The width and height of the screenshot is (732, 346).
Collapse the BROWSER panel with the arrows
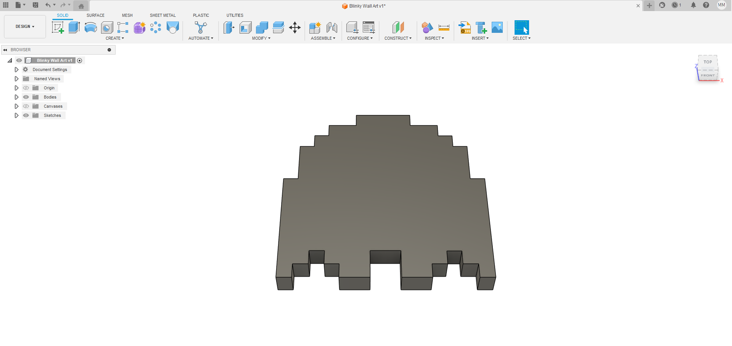pyautogui.click(x=5, y=50)
